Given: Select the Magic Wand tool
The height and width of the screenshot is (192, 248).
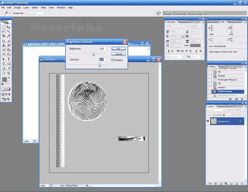Looking at the screenshot, I should 9,31.
